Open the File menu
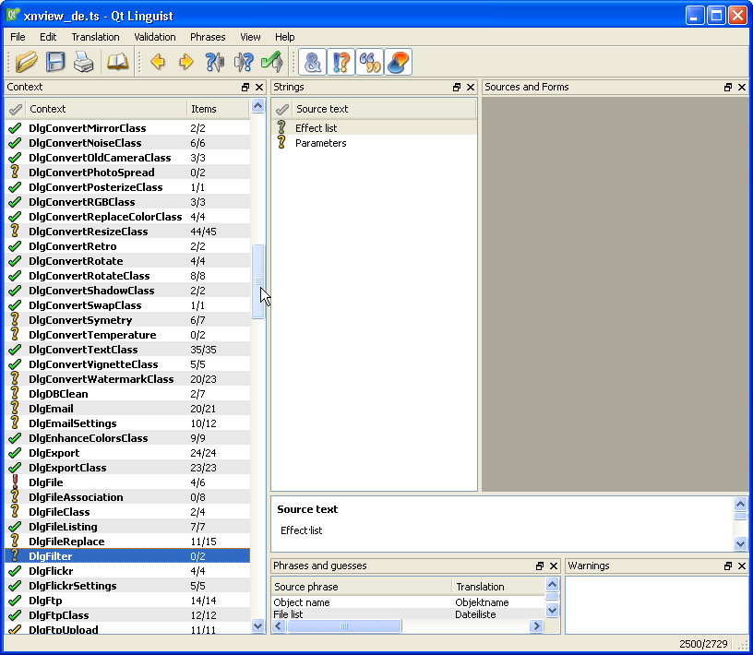This screenshot has width=753, height=655. [18, 37]
